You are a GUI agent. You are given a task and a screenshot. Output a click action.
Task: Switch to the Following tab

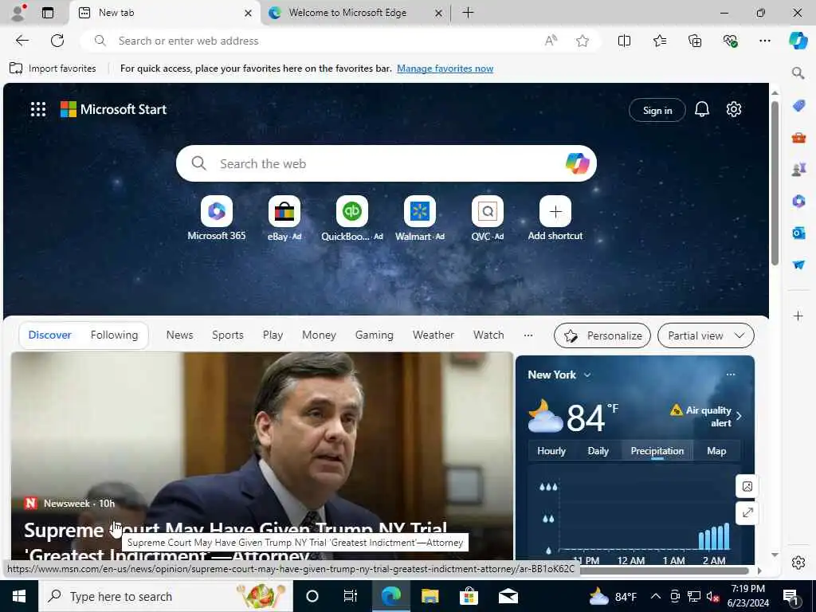click(115, 335)
